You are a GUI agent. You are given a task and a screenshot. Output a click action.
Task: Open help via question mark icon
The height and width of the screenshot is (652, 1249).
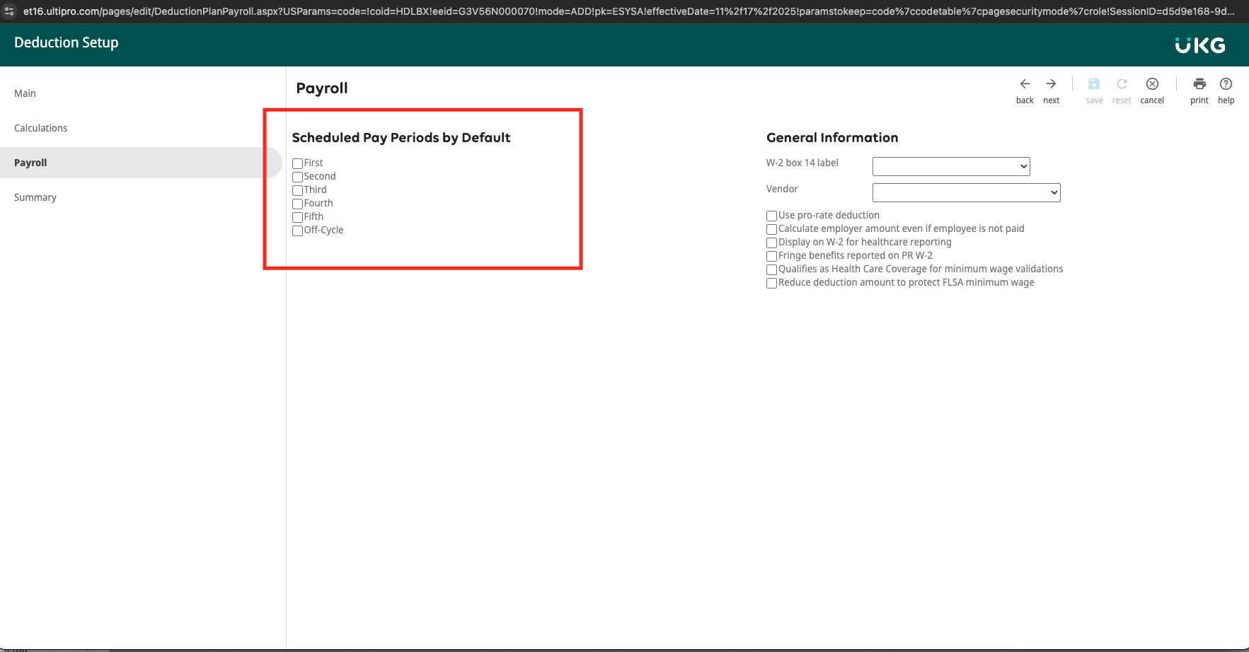click(1226, 84)
